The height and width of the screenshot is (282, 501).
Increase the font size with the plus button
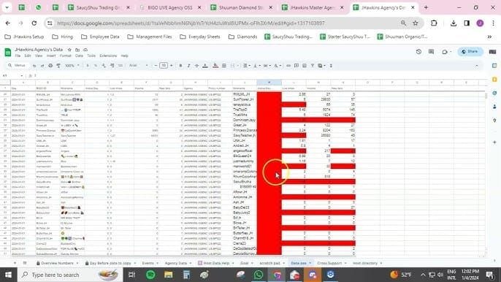point(171,66)
